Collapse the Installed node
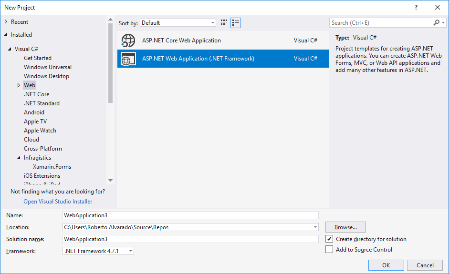This screenshot has height=274, width=449. pos(6,35)
